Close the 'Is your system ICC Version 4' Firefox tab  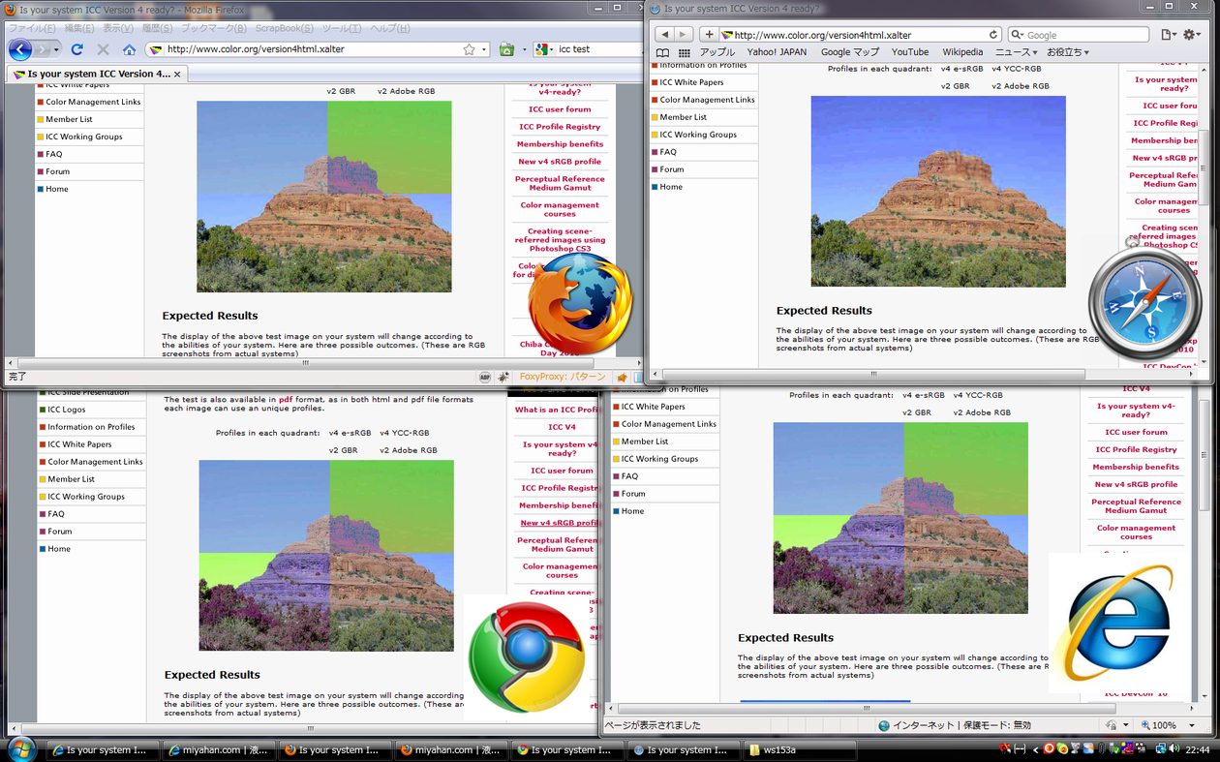(178, 74)
